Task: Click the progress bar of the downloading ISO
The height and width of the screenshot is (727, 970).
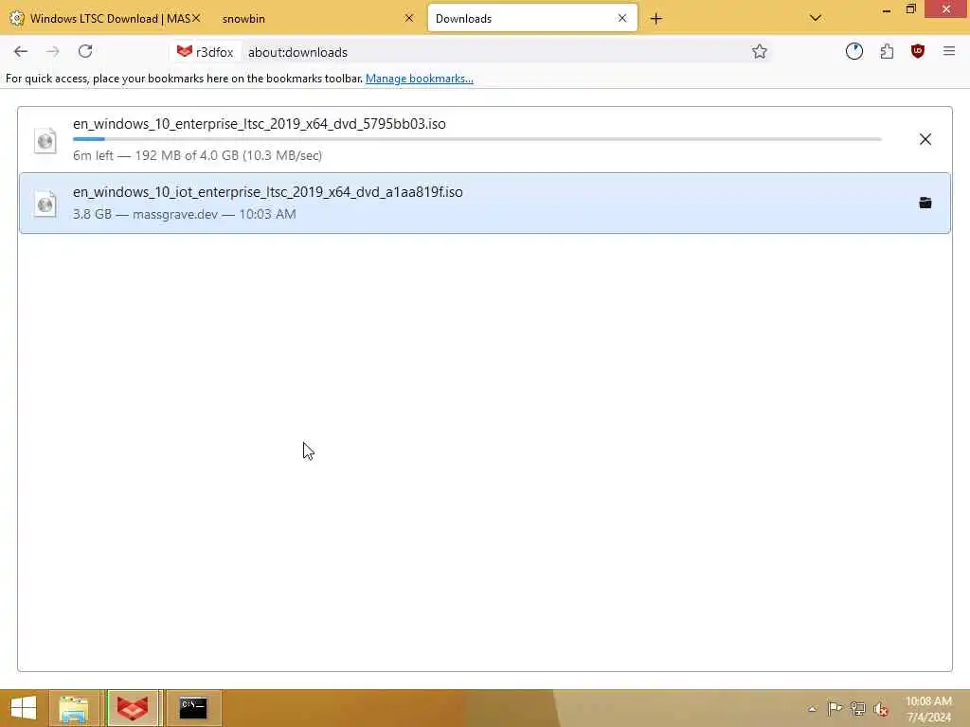Action: pos(477,139)
